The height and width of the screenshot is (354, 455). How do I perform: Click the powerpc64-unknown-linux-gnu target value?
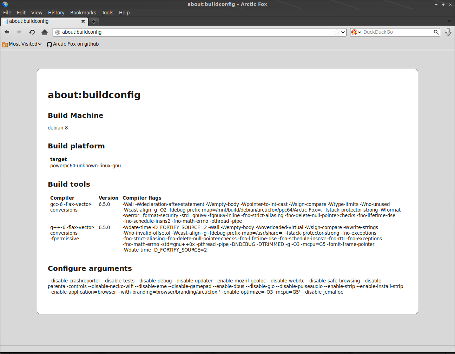click(x=85, y=166)
